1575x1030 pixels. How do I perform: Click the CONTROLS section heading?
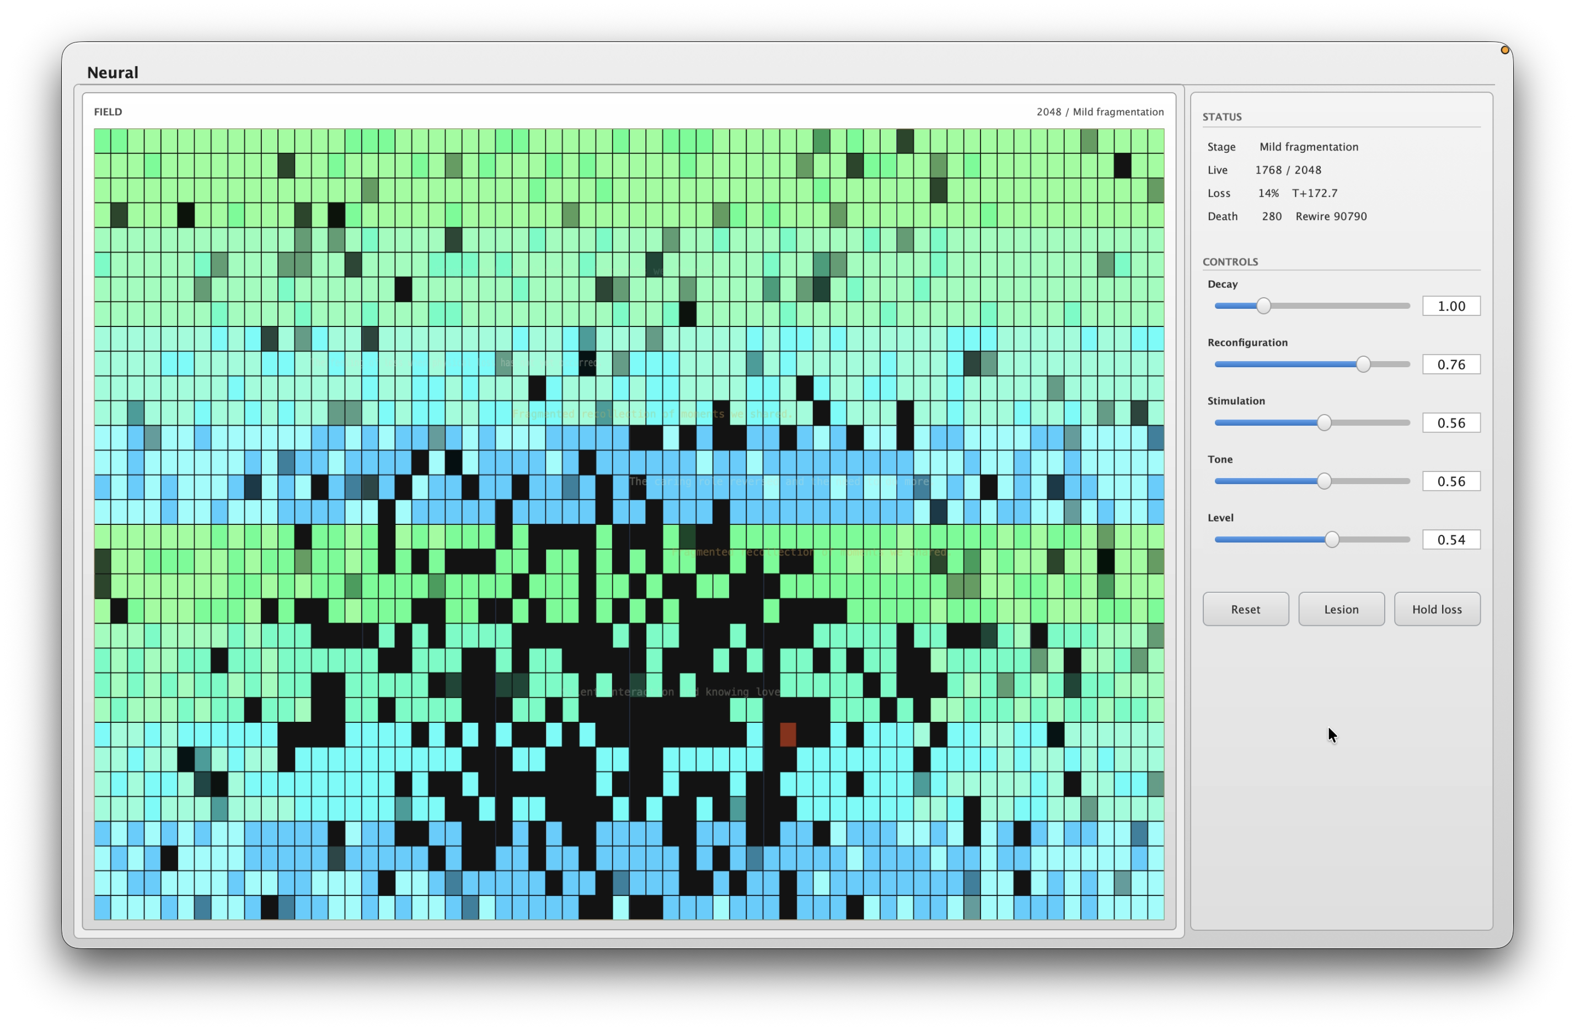tap(1230, 261)
